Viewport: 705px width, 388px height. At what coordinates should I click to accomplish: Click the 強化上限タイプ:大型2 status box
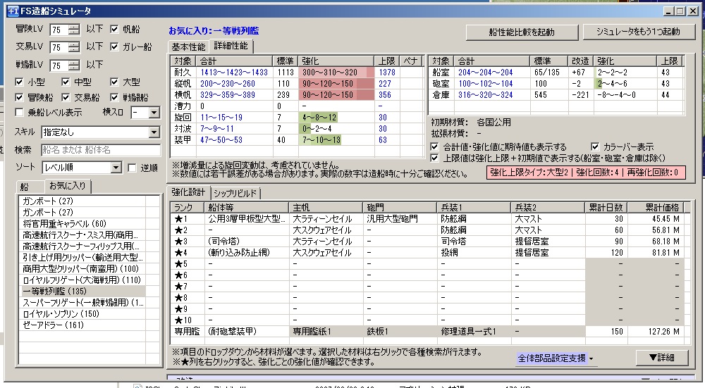[x=586, y=173]
